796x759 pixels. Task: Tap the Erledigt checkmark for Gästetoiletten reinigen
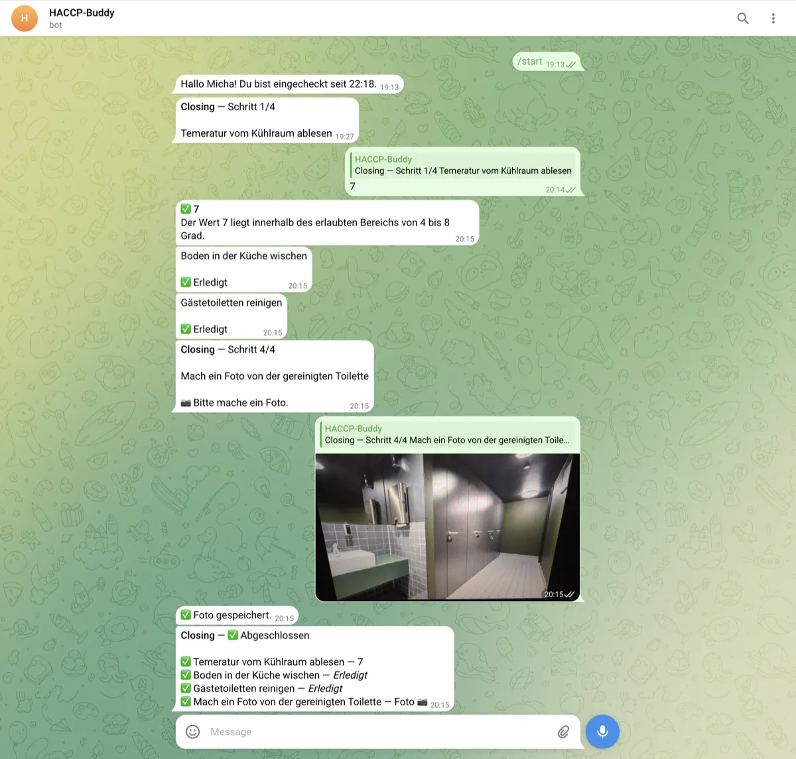click(x=185, y=328)
